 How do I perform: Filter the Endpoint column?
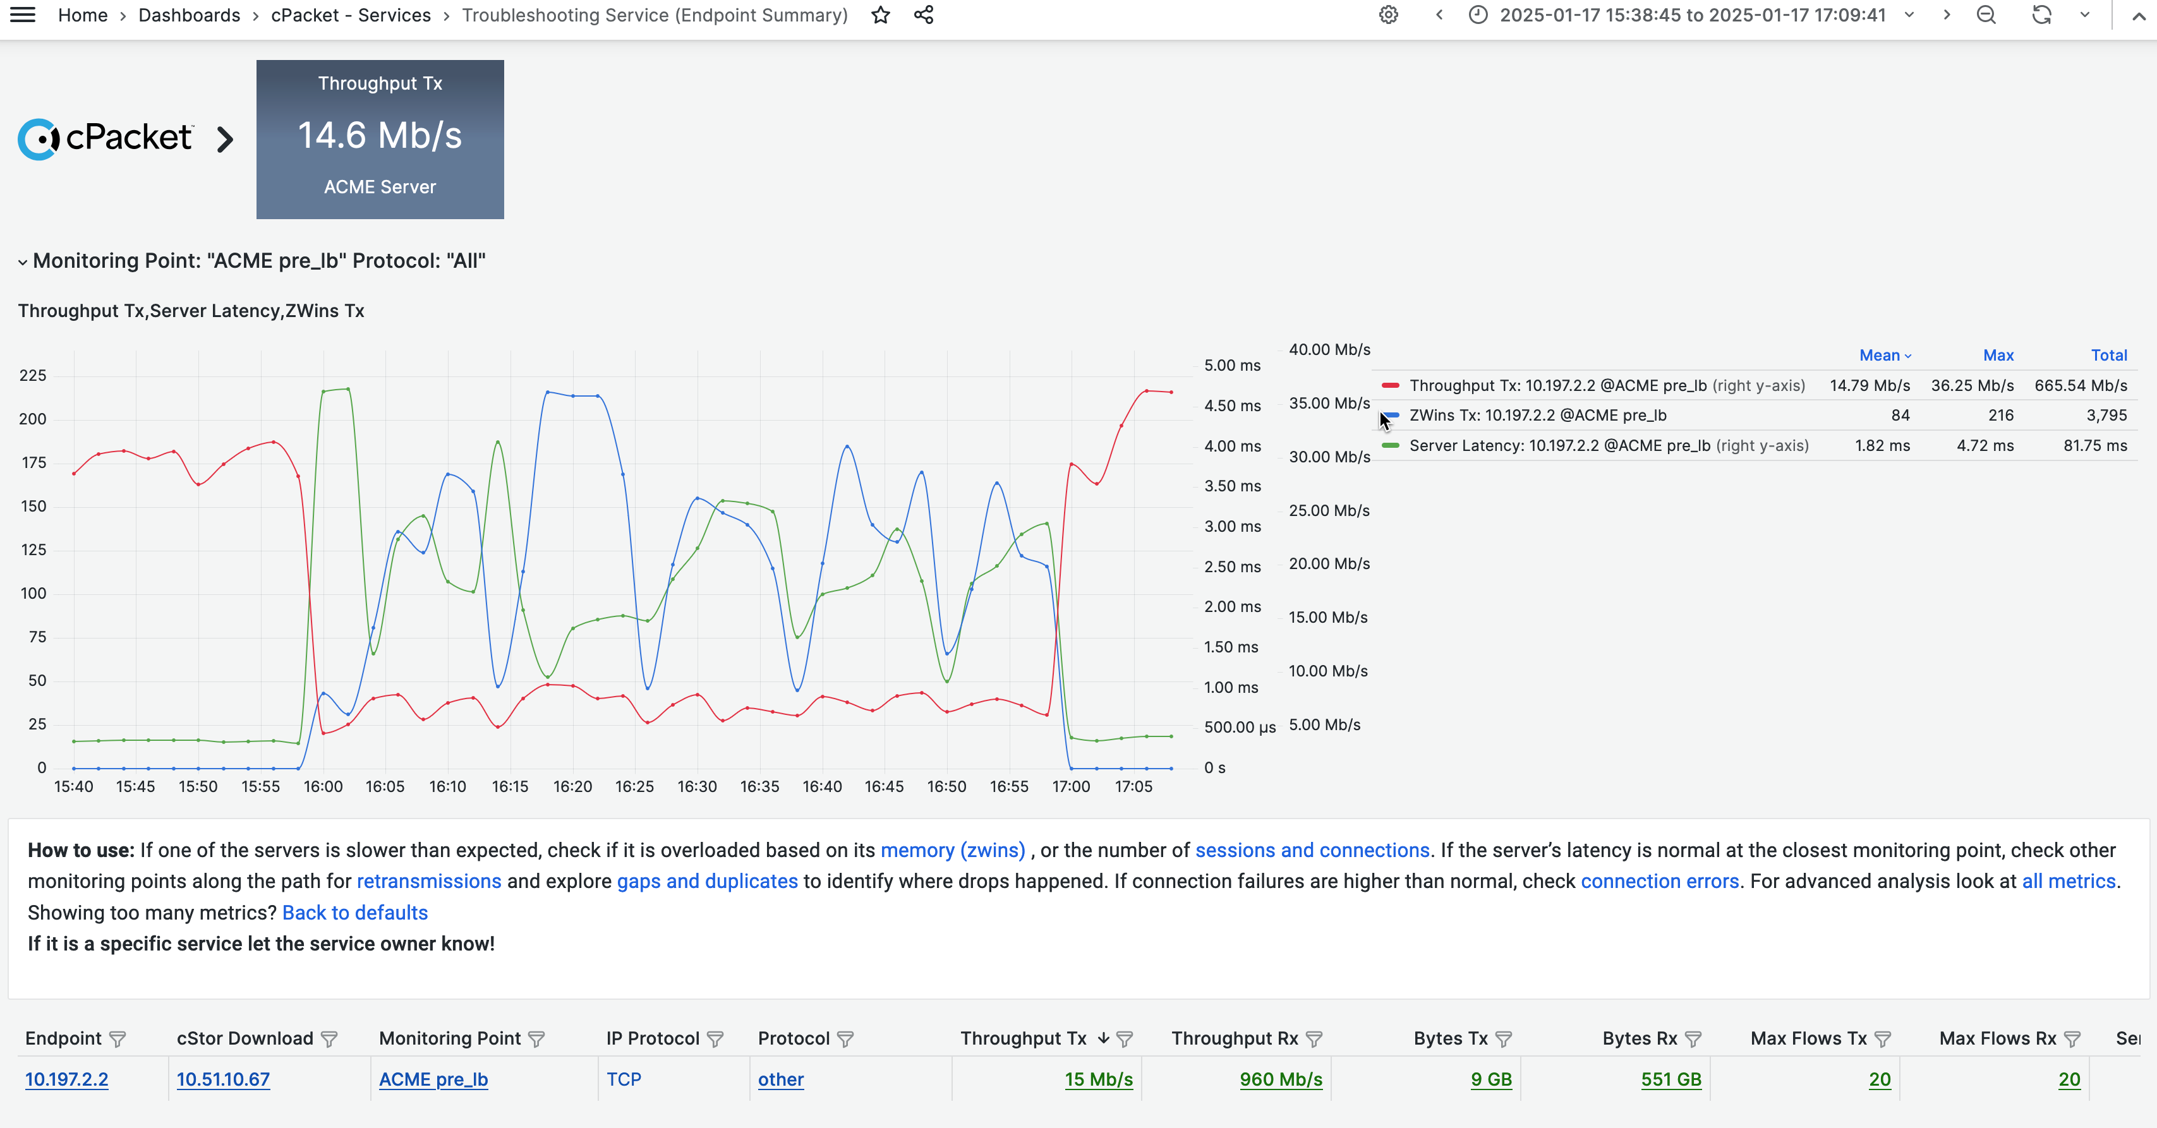118,1040
